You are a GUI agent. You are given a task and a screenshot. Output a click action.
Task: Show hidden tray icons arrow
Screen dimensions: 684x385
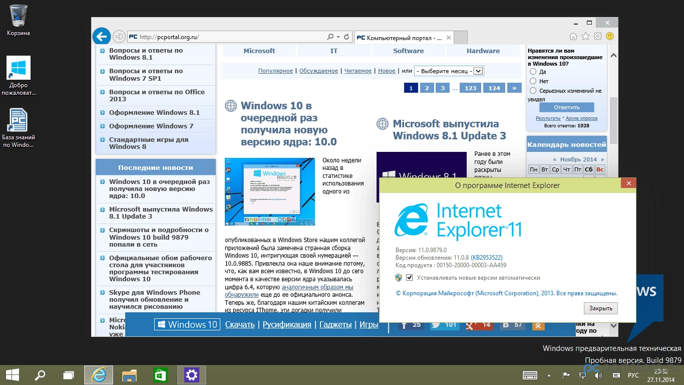(550, 375)
